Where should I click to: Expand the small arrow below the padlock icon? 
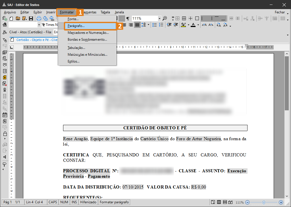(5, 139)
